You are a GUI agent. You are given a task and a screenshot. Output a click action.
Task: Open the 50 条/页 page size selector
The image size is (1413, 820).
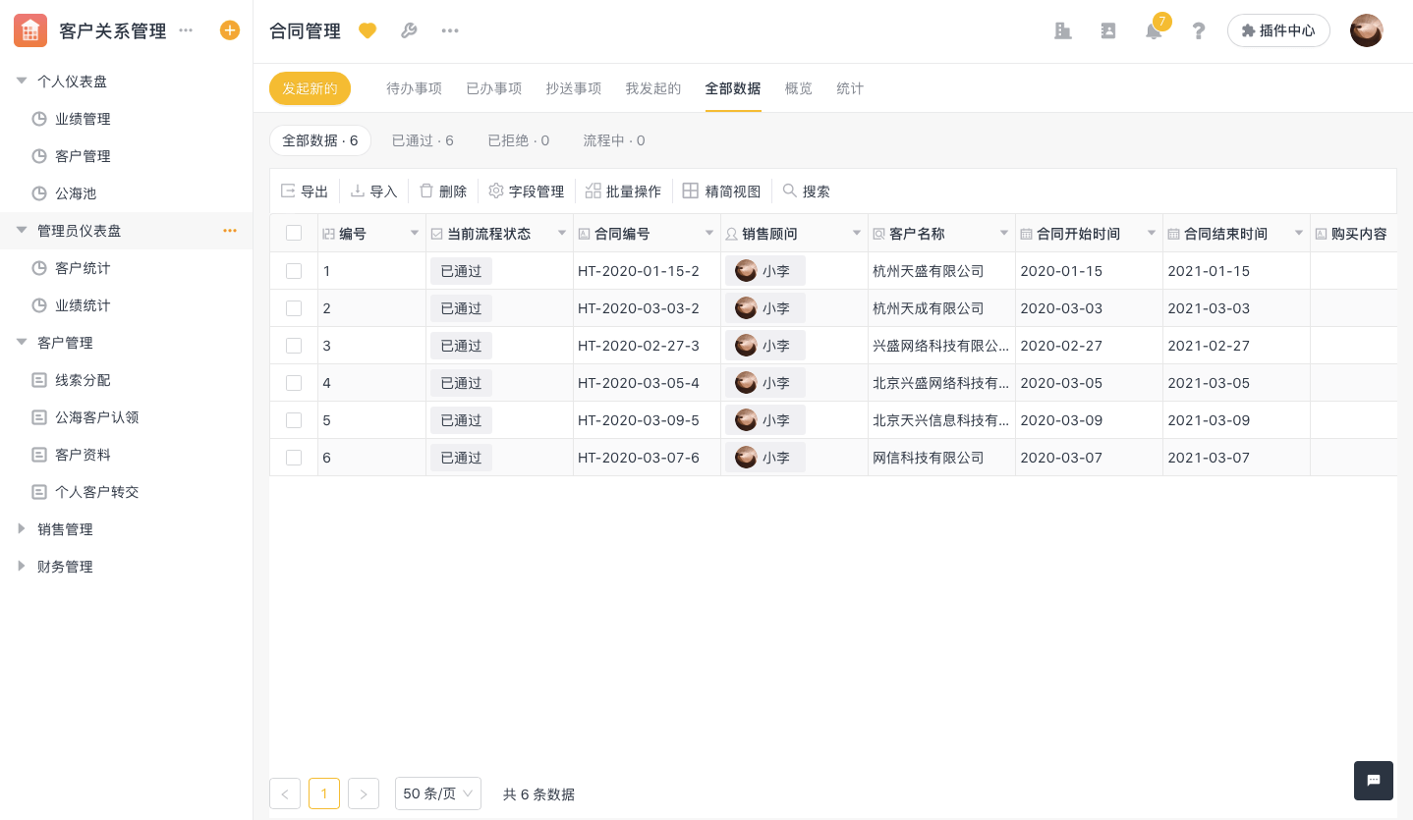coord(437,793)
